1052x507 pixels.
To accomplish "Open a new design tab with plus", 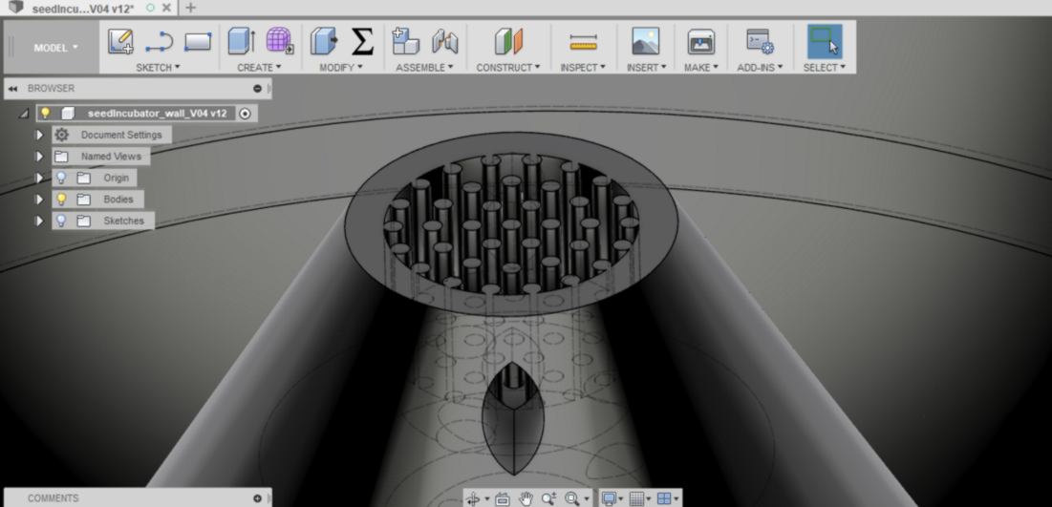I will [190, 8].
